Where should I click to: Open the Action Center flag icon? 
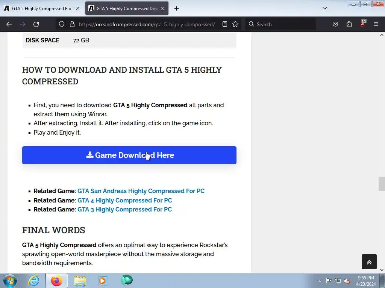[x=329, y=280]
